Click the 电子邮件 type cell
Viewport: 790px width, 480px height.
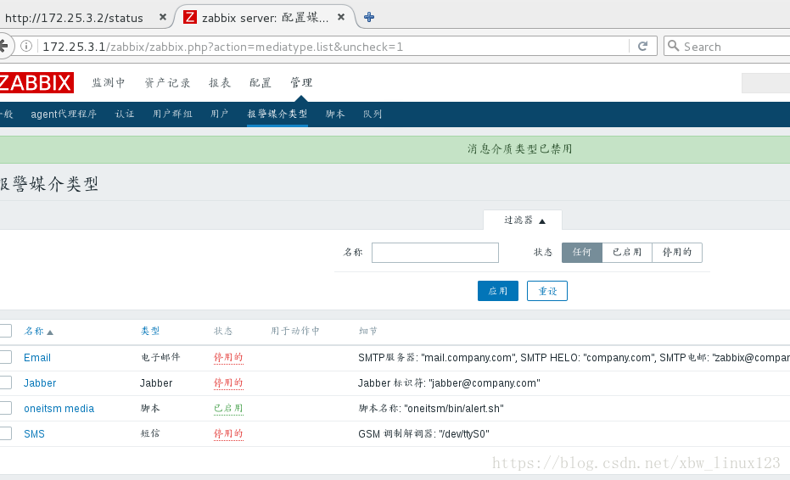[x=160, y=357]
